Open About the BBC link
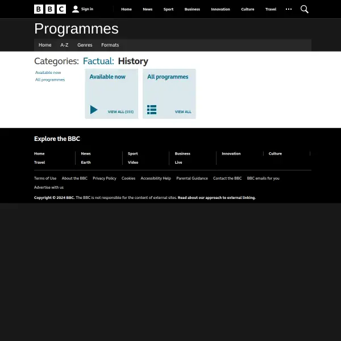The image size is (341, 341). tap(74, 178)
